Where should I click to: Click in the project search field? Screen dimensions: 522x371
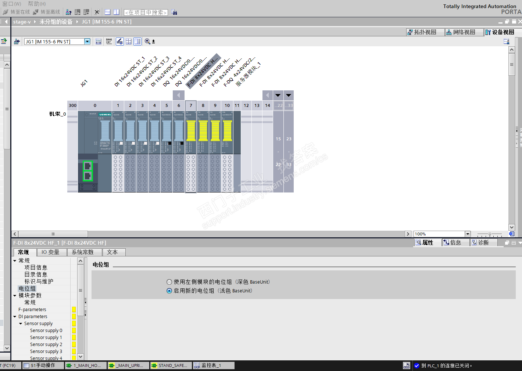point(146,12)
